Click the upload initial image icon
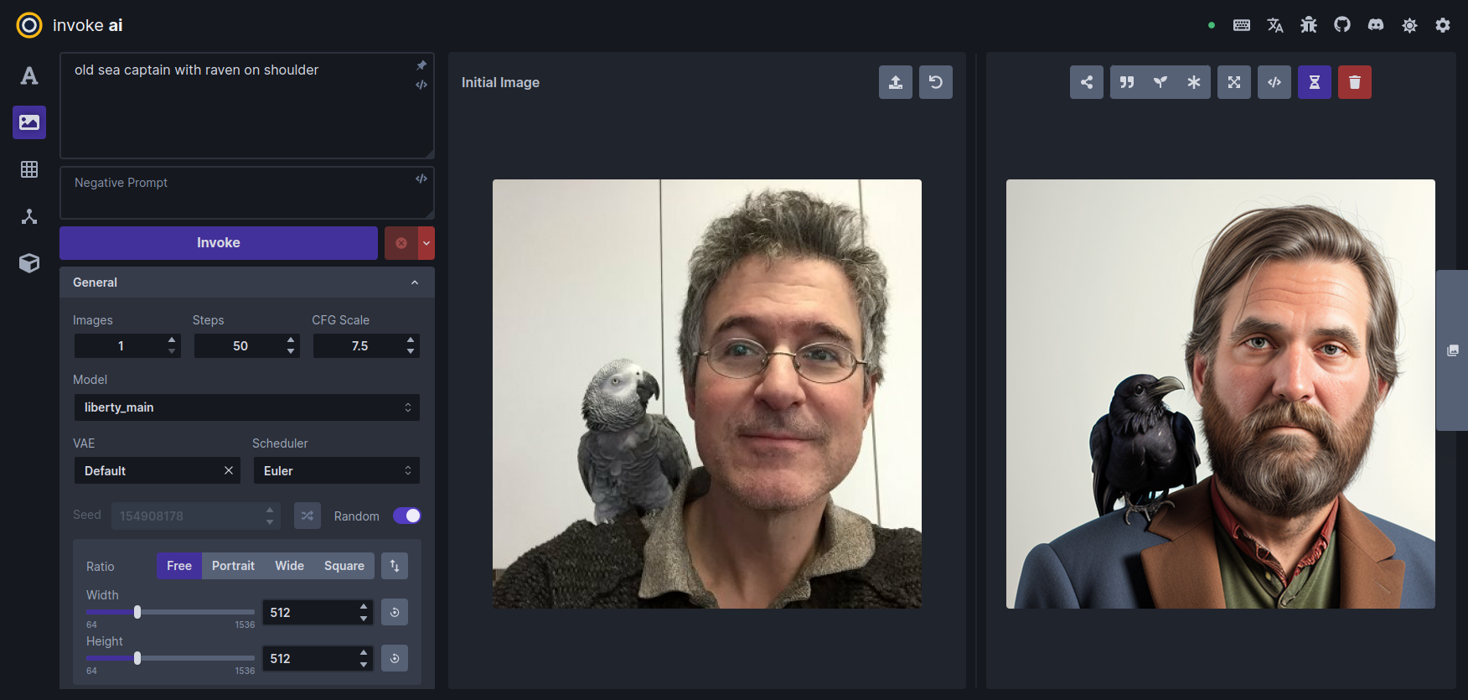 [x=895, y=82]
